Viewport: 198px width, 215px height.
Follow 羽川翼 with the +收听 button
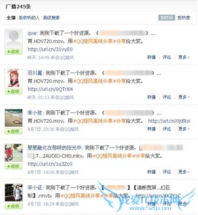point(13,92)
